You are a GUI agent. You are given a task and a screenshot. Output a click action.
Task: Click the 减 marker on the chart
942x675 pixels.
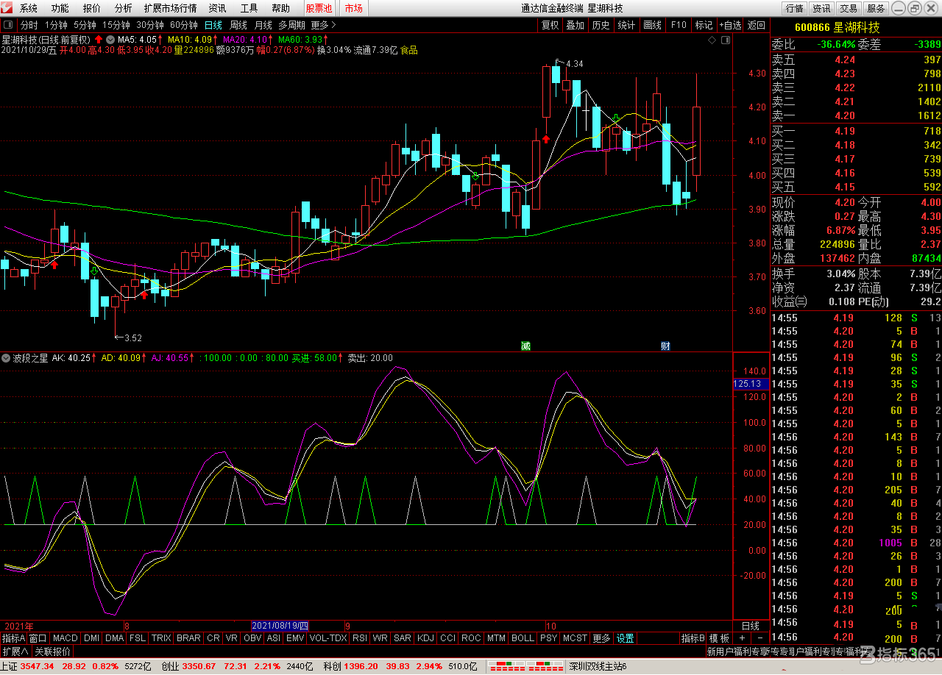525,346
